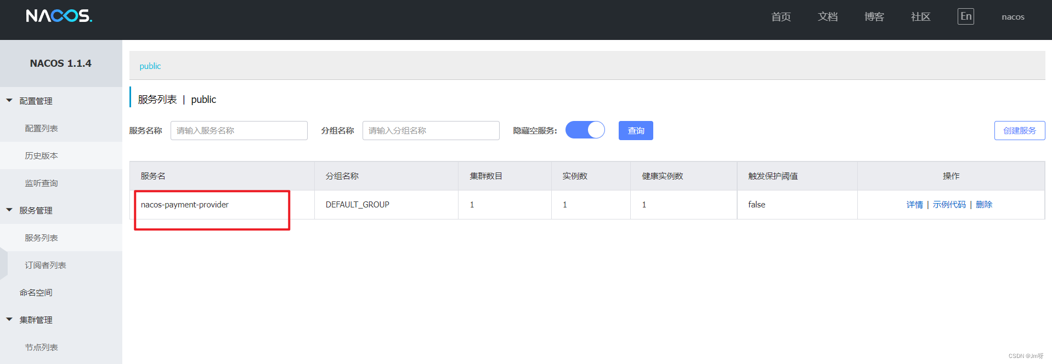The image size is (1052, 364).
Task: Click the 查询 search button
Action: (636, 130)
